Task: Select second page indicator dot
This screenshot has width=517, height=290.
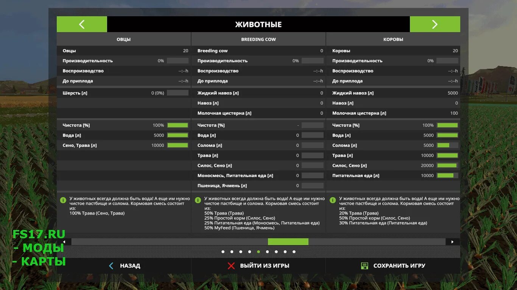Action: pos(232,251)
